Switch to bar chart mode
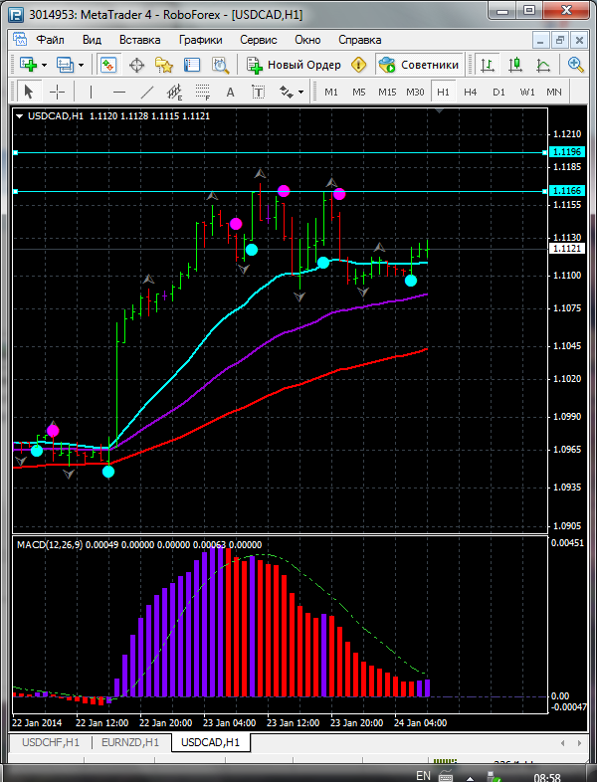This screenshot has height=782, width=597. point(488,65)
